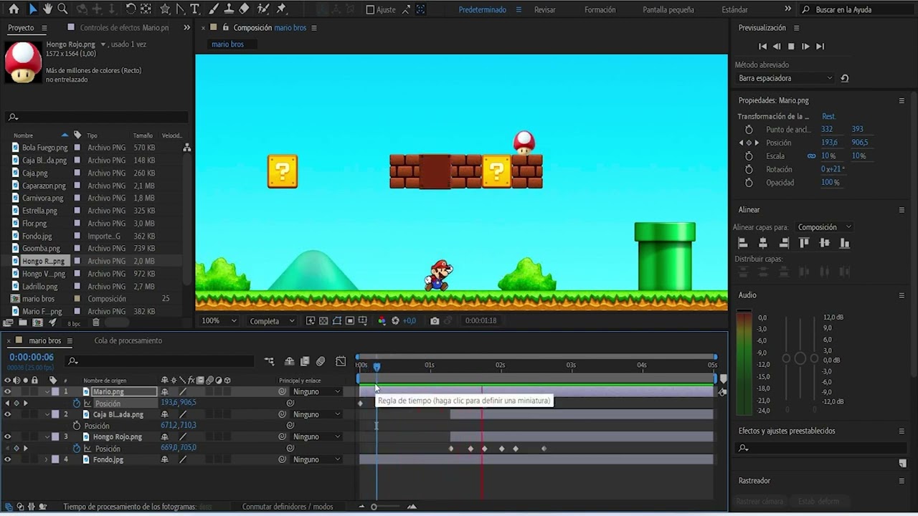Image resolution: width=918 pixels, height=516 pixels.
Task: Hide the Fondo.jpg layer
Action: pyautogui.click(x=8, y=459)
